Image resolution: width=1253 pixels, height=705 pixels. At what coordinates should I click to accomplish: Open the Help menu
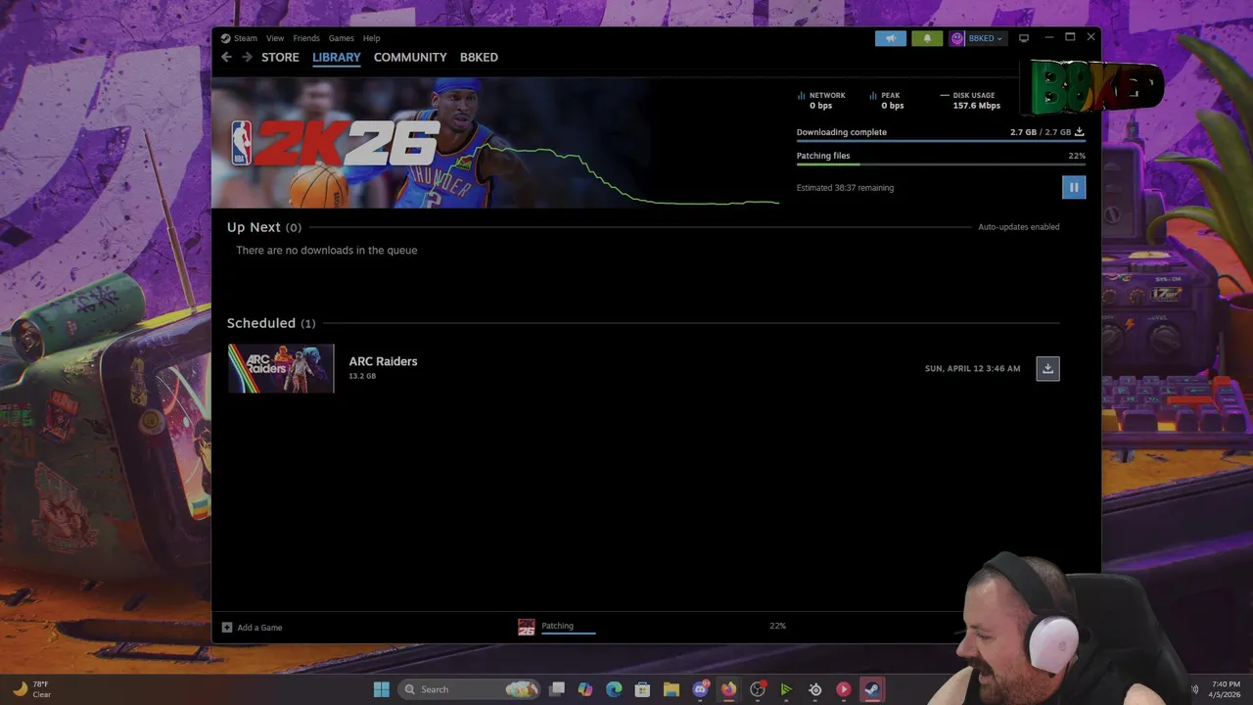[371, 38]
